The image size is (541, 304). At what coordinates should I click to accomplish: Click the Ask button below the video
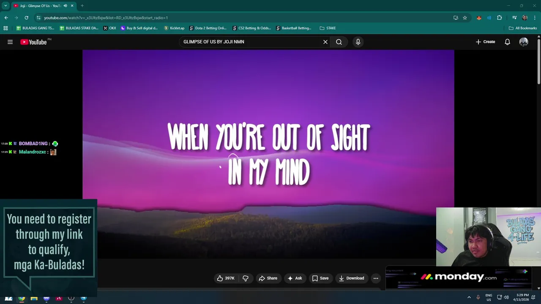(x=295, y=278)
